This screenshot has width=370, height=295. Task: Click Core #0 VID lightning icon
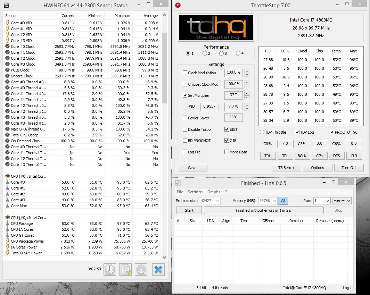(8, 23)
